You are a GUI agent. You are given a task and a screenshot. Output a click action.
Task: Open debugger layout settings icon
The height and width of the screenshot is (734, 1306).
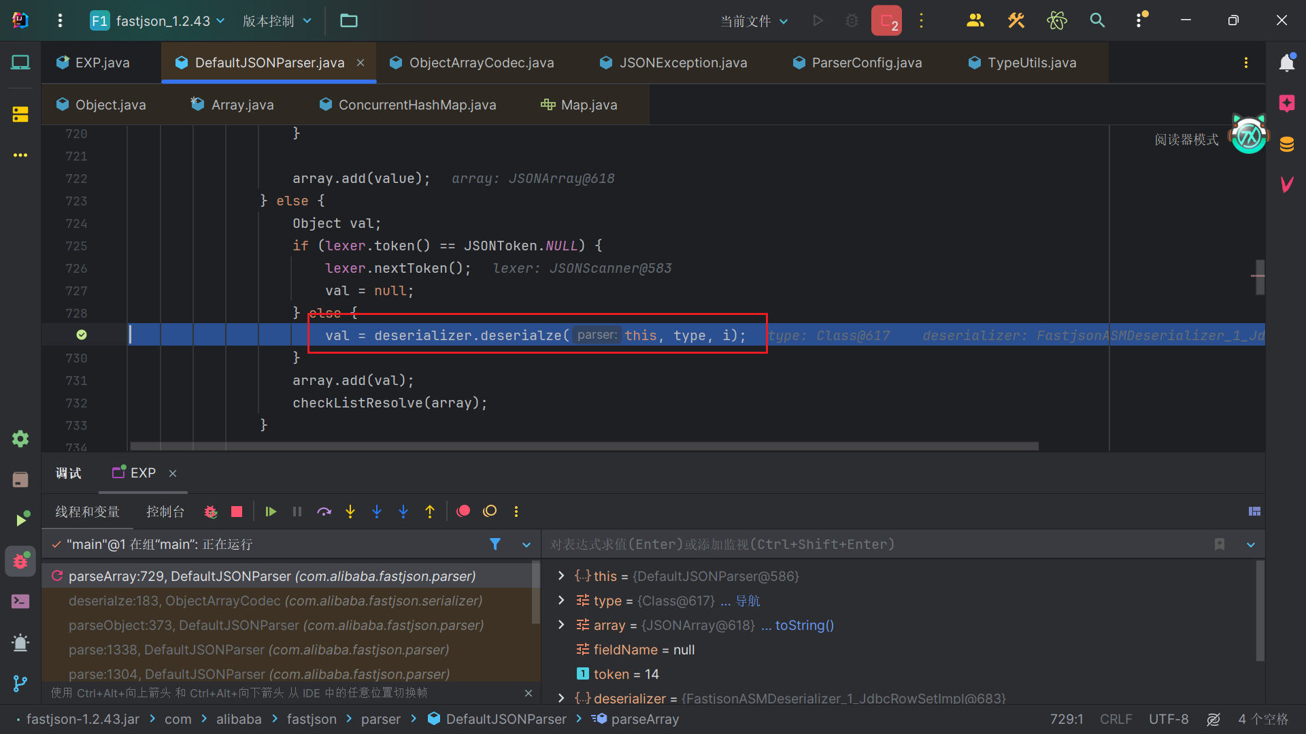pyautogui.click(x=1255, y=512)
